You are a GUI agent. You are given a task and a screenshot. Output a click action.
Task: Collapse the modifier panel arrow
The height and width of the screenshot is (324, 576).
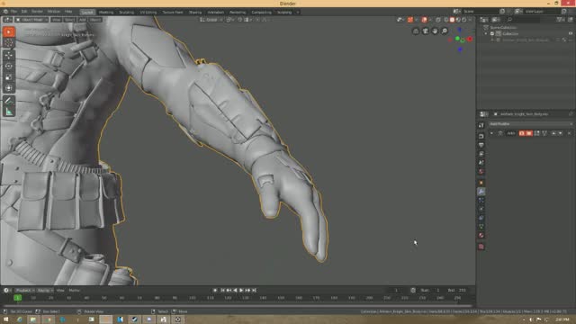click(492, 133)
